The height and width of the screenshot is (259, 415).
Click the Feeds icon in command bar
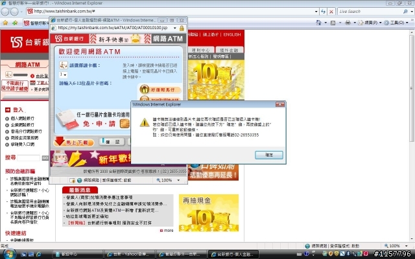(x=333, y=23)
